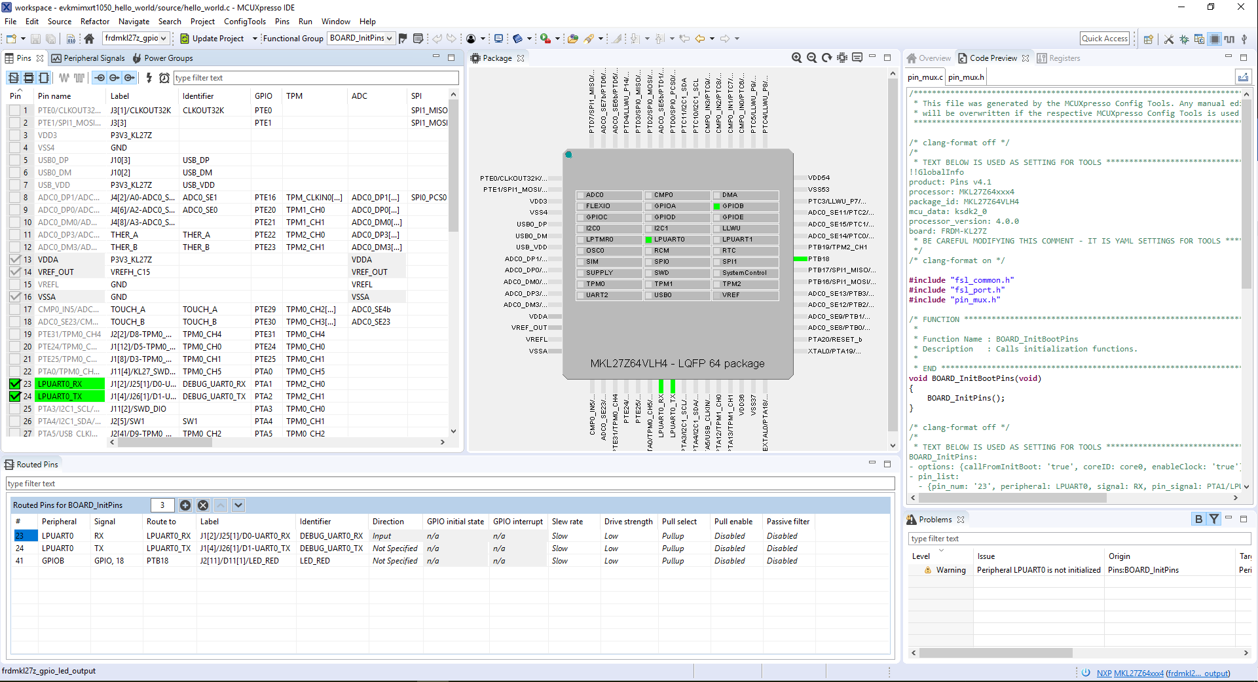Uncheck pin 23 LPUART0_RX checkbox
Viewport: 1258px width, 682px height.
[14, 384]
